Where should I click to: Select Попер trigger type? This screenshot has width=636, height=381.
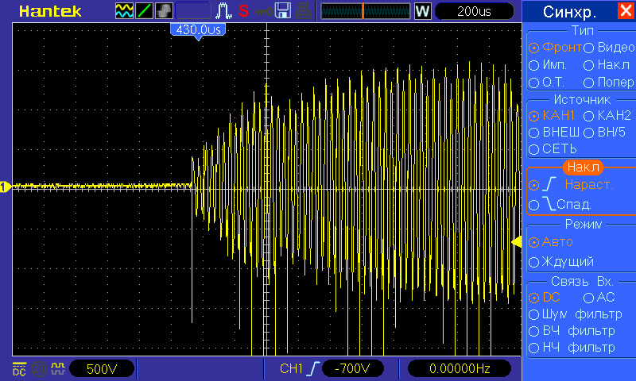point(609,83)
